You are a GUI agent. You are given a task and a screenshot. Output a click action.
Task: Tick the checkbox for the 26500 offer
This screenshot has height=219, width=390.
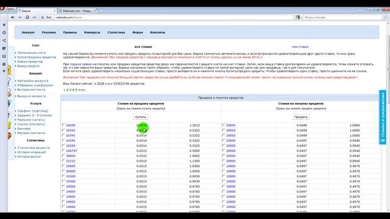(63, 125)
